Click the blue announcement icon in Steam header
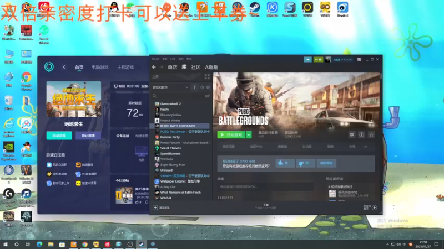 (307, 60)
